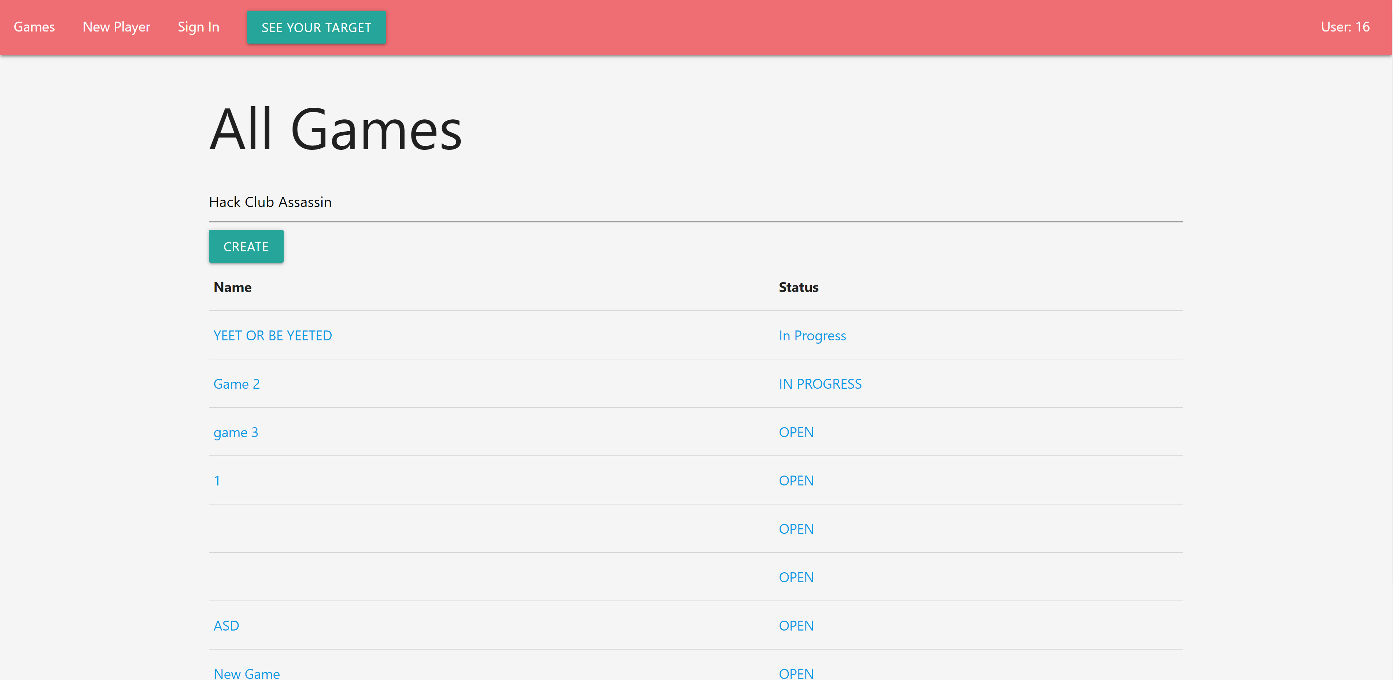Click the Name column header
The width and height of the screenshot is (1393, 680).
[232, 287]
